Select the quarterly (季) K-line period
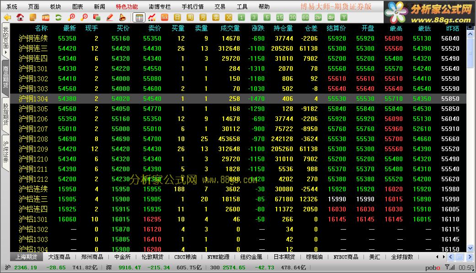 point(216,17)
